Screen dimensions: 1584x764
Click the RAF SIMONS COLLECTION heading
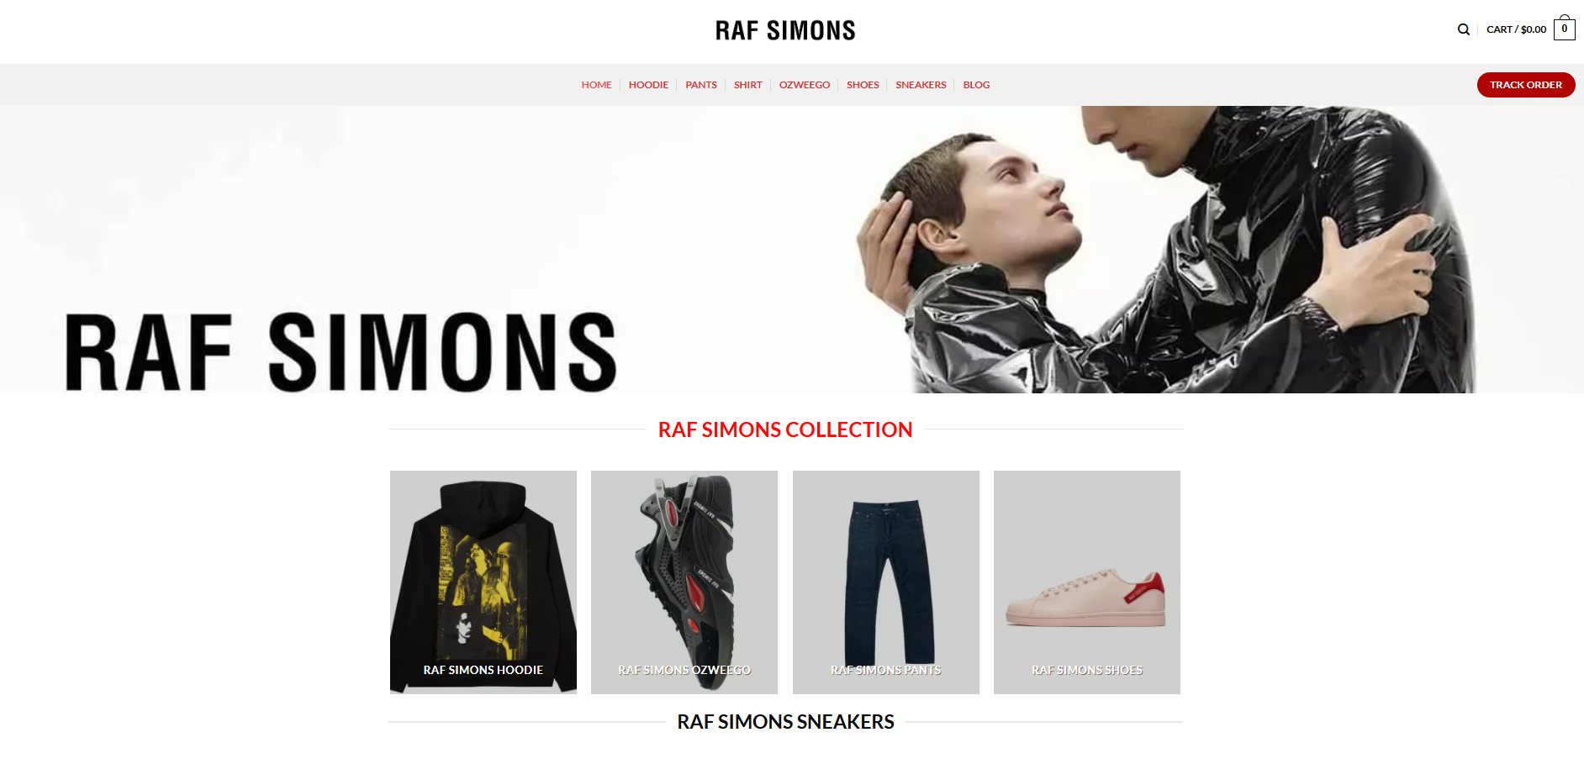click(785, 429)
